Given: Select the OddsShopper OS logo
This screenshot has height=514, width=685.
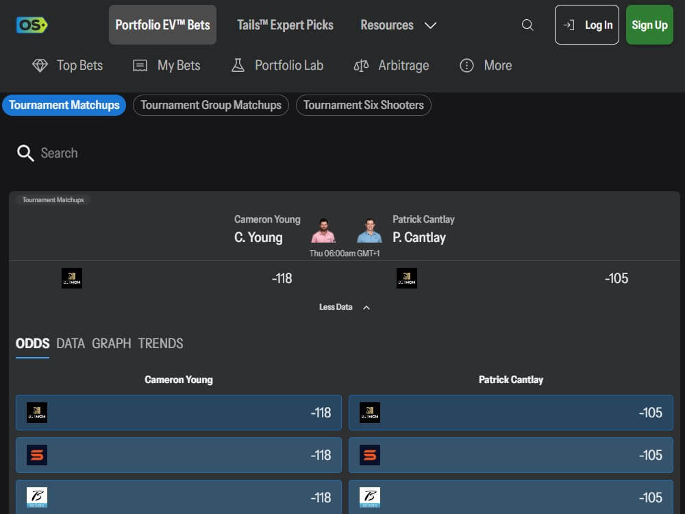Looking at the screenshot, I should [x=32, y=25].
